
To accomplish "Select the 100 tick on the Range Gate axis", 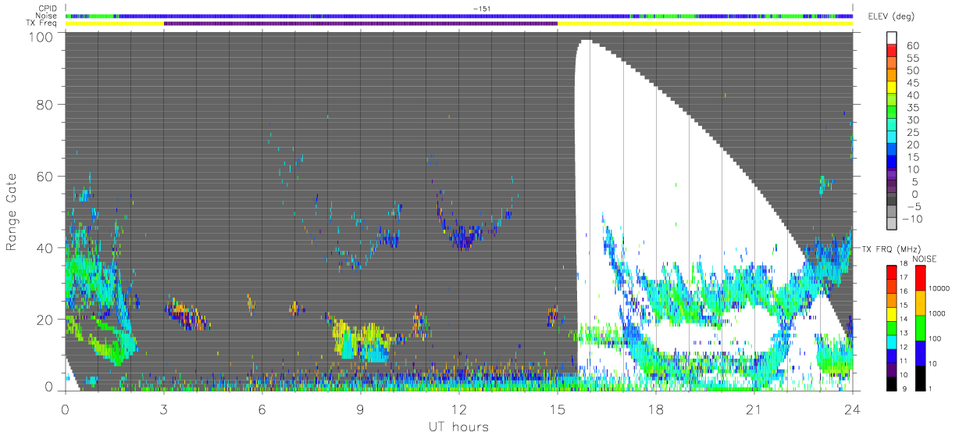I will pos(41,36).
